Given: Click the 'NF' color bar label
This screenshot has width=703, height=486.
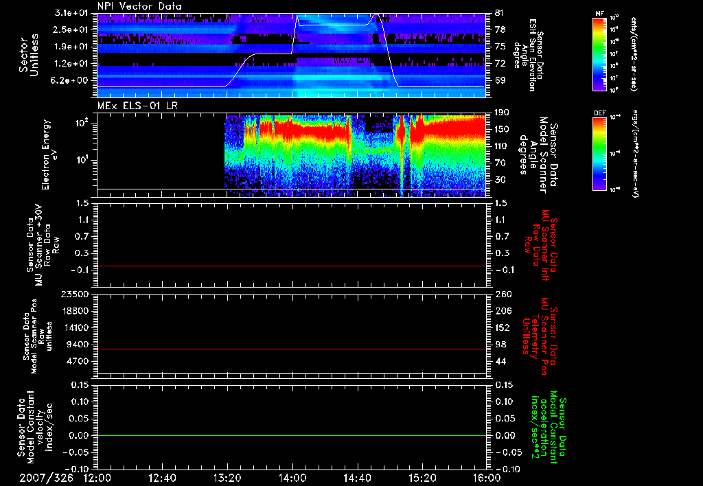Looking at the screenshot, I should pyautogui.click(x=600, y=14).
